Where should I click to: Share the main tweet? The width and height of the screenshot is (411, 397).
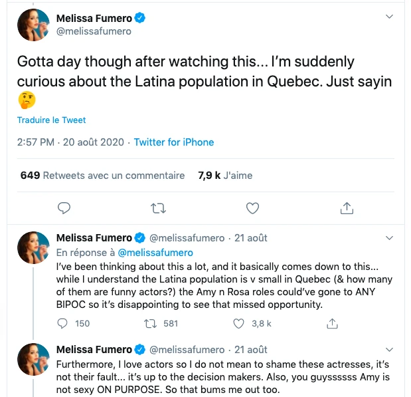(346, 209)
